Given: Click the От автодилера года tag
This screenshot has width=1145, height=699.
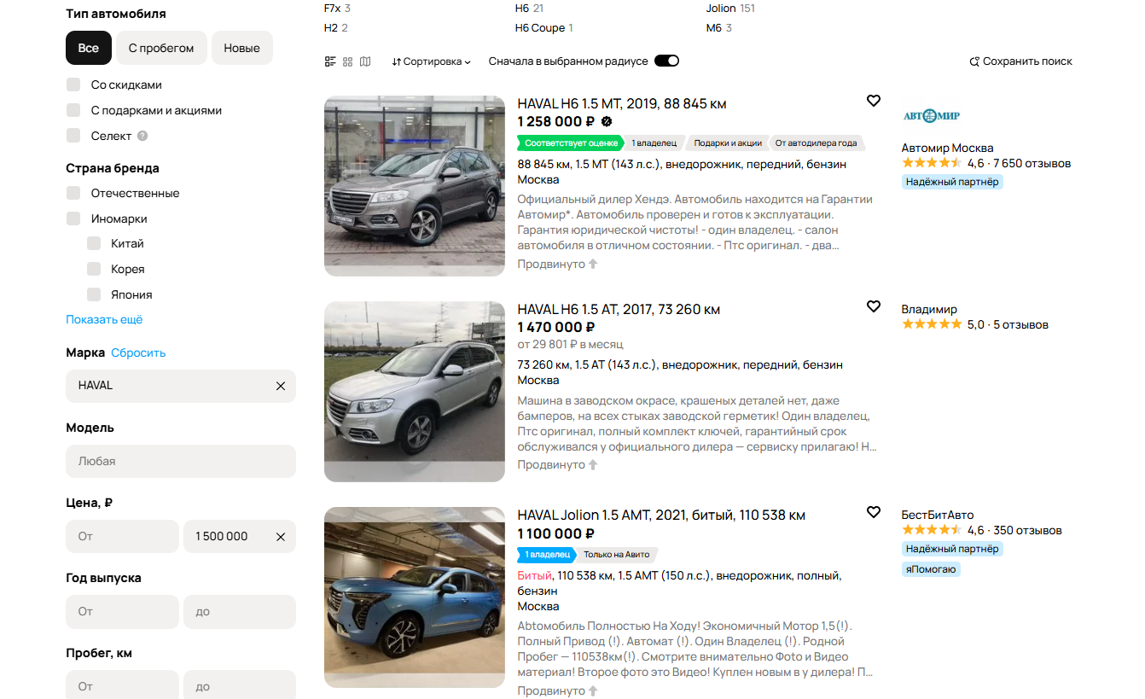Looking at the screenshot, I should (817, 143).
